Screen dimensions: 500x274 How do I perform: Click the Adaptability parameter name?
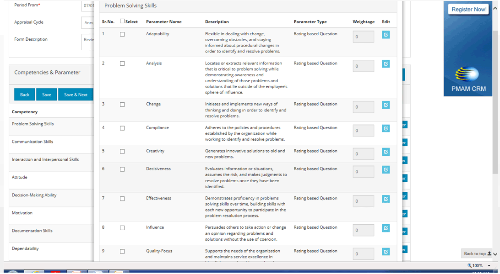[158, 34]
